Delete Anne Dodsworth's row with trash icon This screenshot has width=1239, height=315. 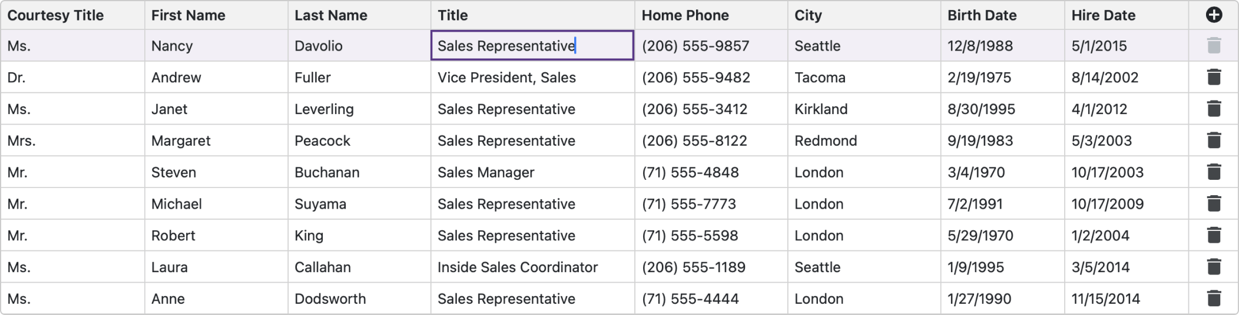click(x=1214, y=299)
